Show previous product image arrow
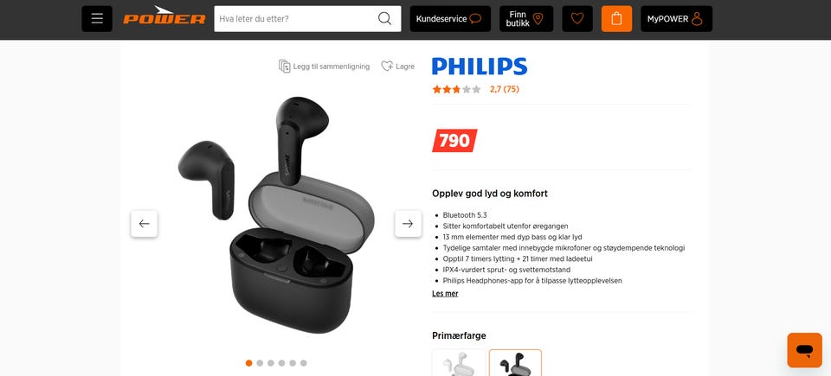 pyautogui.click(x=145, y=224)
